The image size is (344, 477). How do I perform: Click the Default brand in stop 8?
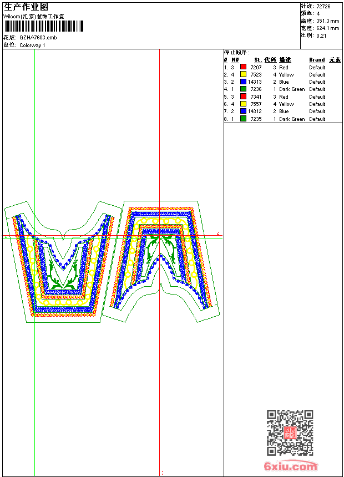pyautogui.click(x=317, y=119)
